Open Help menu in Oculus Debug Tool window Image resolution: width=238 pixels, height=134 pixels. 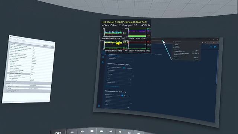coord(23,41)
